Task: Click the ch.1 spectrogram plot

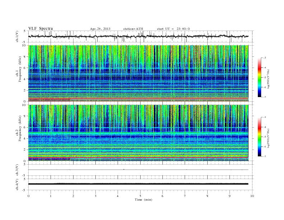Action: pos(138,73)
